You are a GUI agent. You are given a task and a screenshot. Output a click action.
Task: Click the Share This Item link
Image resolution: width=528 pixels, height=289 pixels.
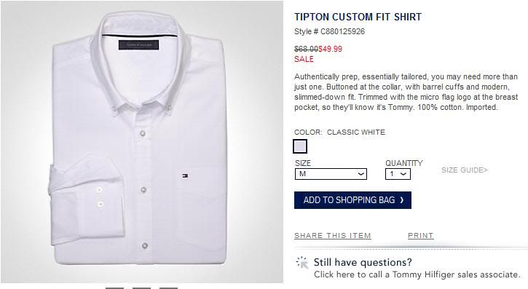tap(333, 236)
